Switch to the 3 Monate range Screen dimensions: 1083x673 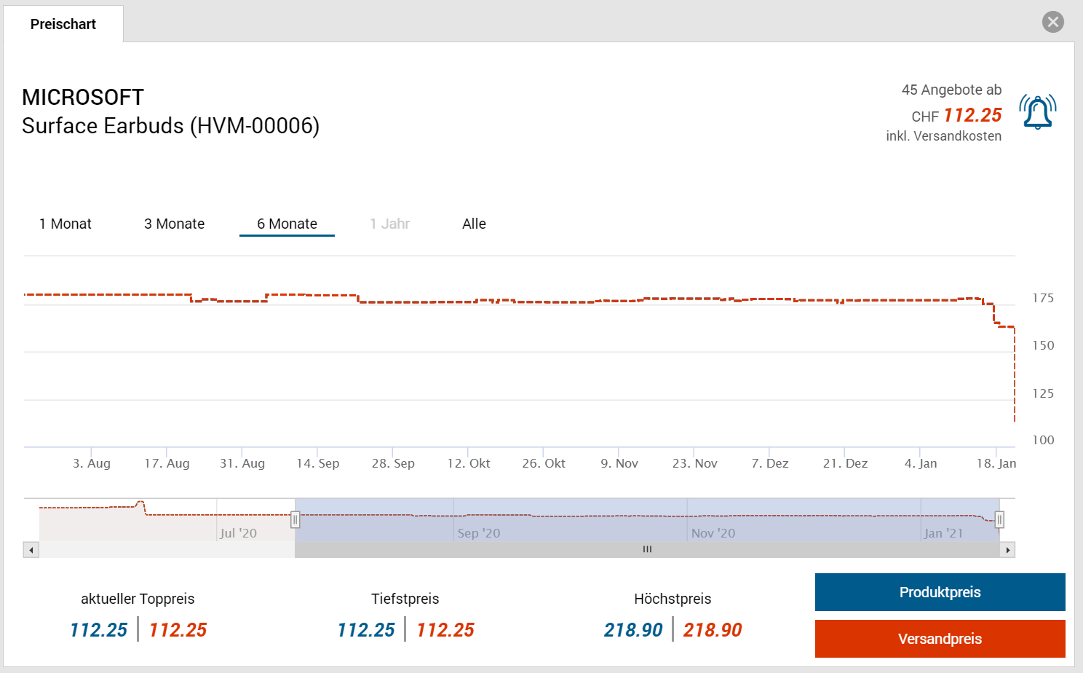174,224
